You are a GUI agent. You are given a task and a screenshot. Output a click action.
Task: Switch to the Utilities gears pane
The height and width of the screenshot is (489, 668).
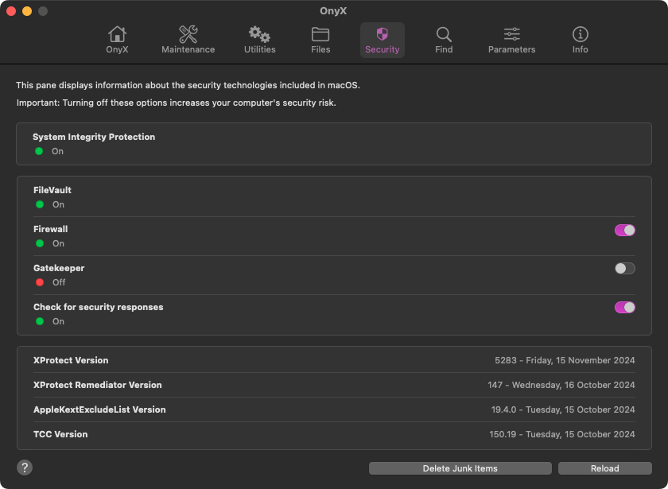click(259, 40)
